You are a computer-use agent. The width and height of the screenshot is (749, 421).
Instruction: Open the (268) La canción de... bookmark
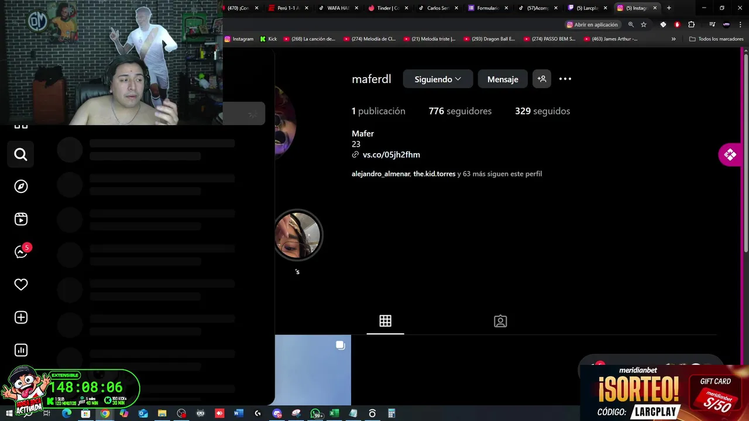click(310, 39)
